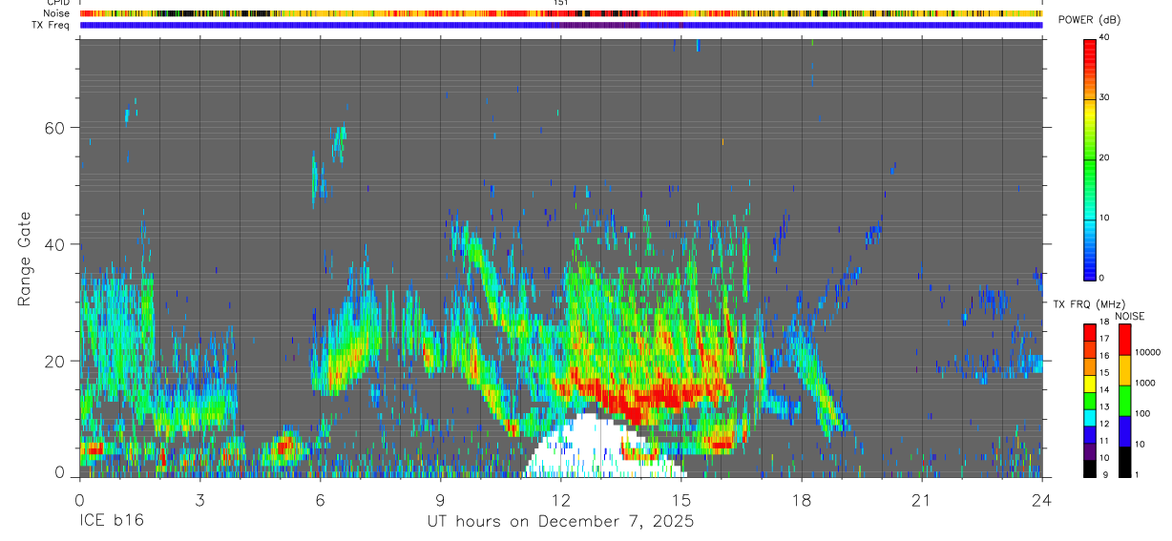Click the multicolored Noise strip above the plot
The image size is (1172, 541).
coord(560,13)
